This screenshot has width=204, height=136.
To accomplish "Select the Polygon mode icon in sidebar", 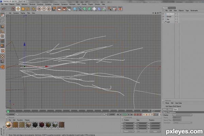I will click(x=2, y=46).
